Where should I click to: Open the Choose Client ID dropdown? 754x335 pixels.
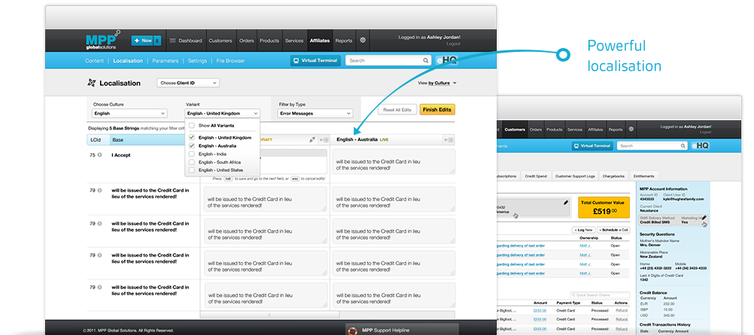pos(188,83)
